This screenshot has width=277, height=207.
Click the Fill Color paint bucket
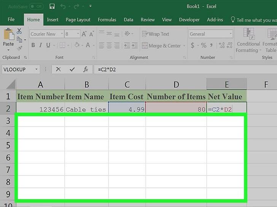[x=77, y=45]
